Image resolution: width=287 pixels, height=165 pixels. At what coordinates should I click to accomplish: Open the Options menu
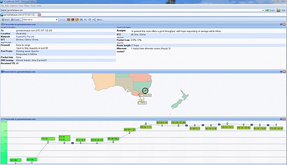click(x=13, y=6)
